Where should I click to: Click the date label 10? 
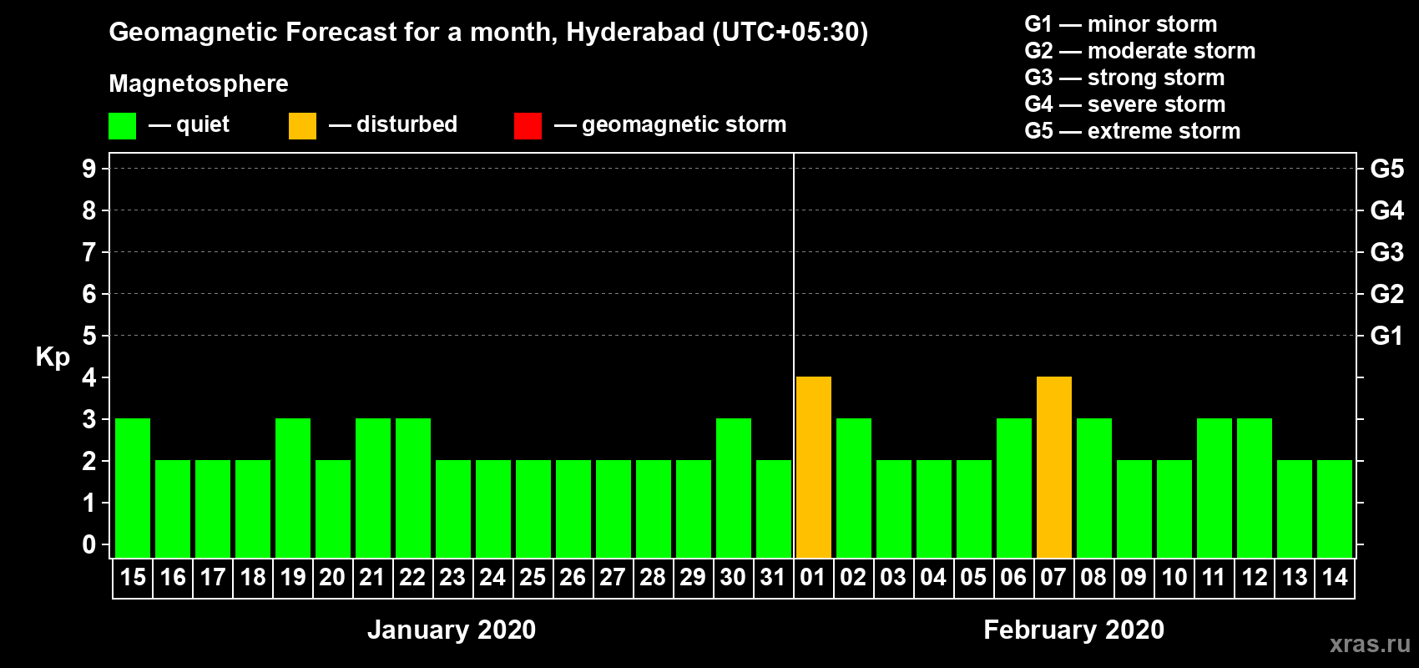click(1174, 578)
